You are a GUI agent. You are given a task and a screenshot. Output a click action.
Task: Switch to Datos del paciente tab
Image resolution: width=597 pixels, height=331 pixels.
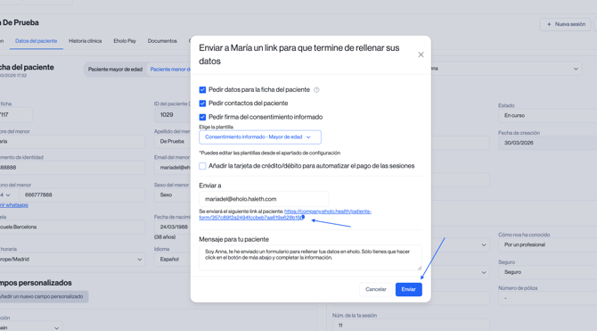(x=37, y=41)
